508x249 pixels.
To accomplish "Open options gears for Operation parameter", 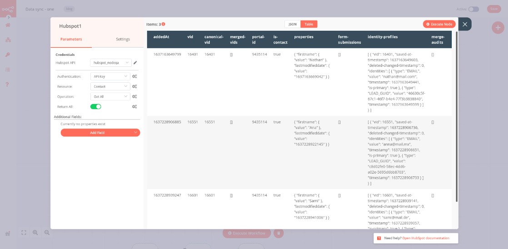I will 134,96.
